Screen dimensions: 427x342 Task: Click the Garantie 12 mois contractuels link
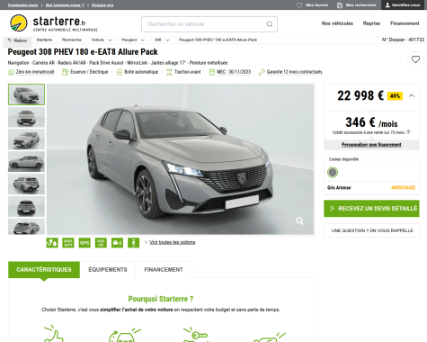coord(294,72)
